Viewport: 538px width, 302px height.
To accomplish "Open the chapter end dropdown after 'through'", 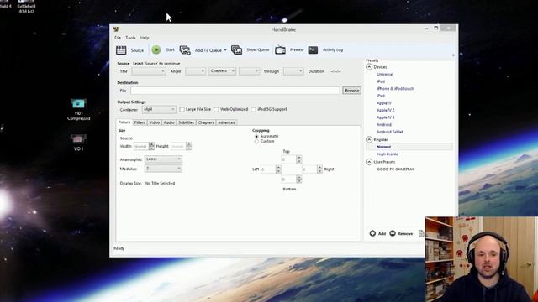I will click(293, 71).
